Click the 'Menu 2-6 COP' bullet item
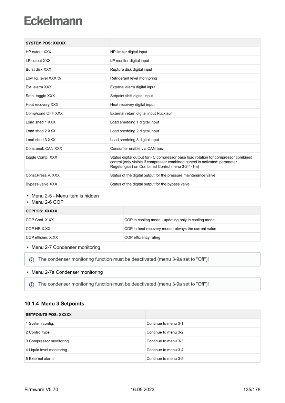The width and height of the screenshot is (285, 403). click(x=47, y=202)
